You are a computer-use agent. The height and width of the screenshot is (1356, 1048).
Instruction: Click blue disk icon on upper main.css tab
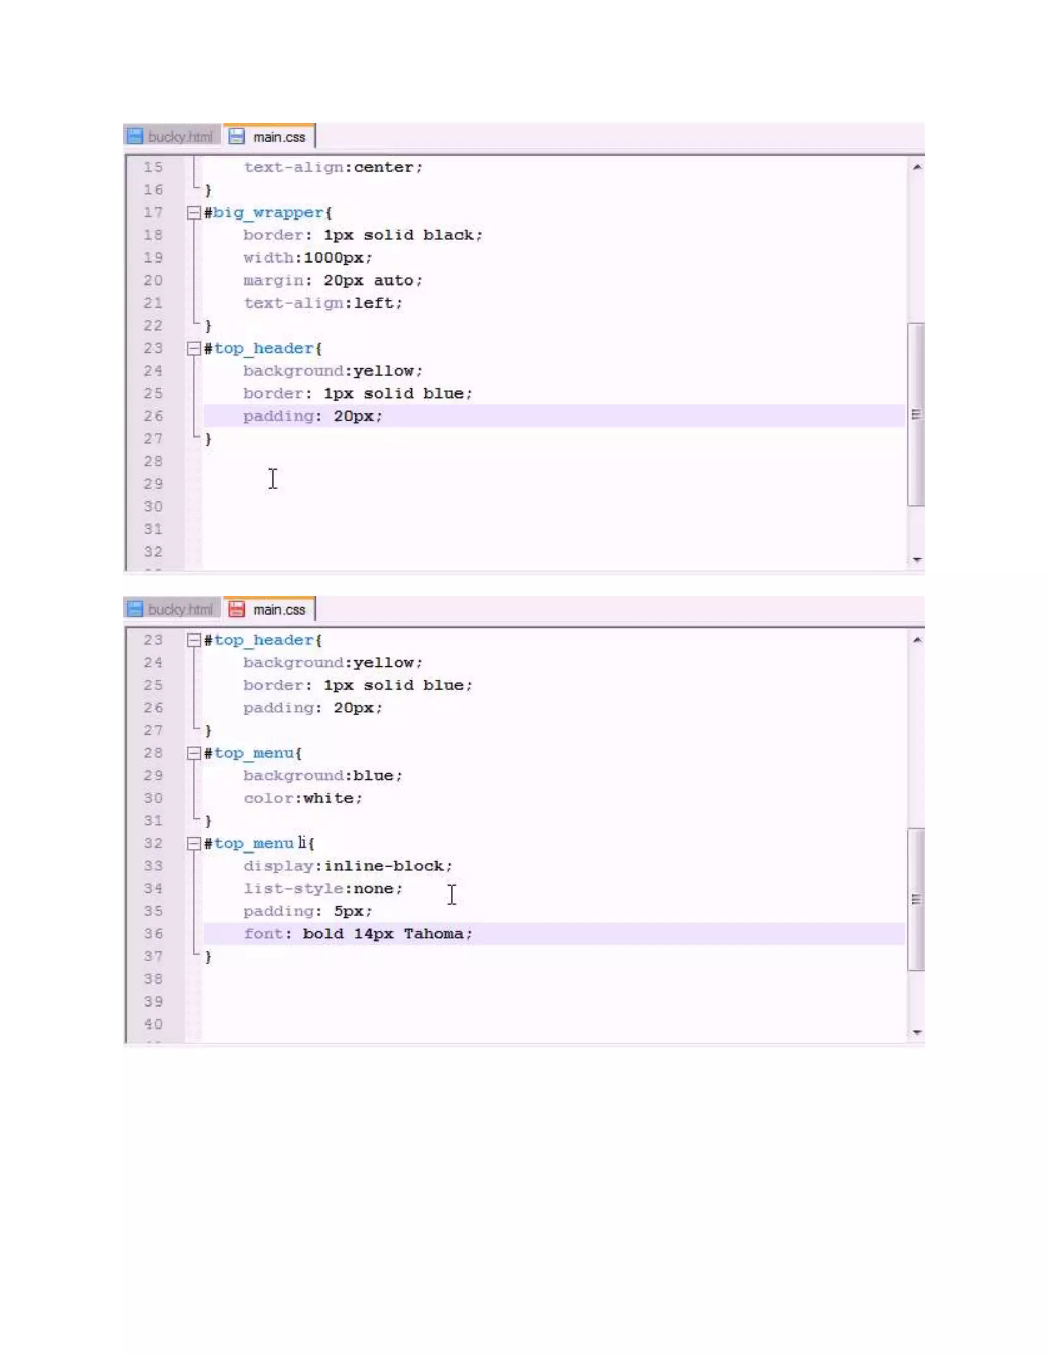[236, 137]
